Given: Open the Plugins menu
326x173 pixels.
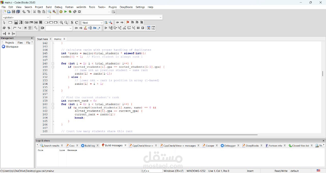Looking at the screenshot, I should tap(113, 7).
